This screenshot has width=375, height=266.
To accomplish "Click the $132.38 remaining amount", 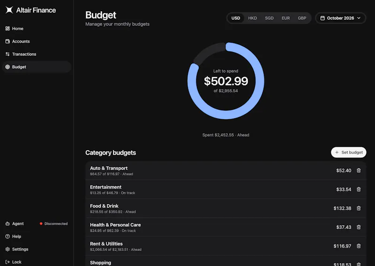I will tap(342, 208).
